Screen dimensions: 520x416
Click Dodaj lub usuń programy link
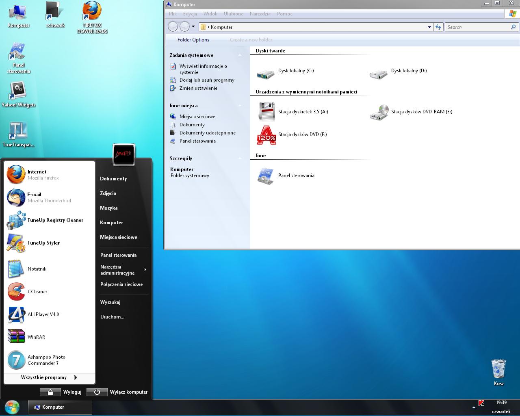pyautogui.click(x=207, y=80)
